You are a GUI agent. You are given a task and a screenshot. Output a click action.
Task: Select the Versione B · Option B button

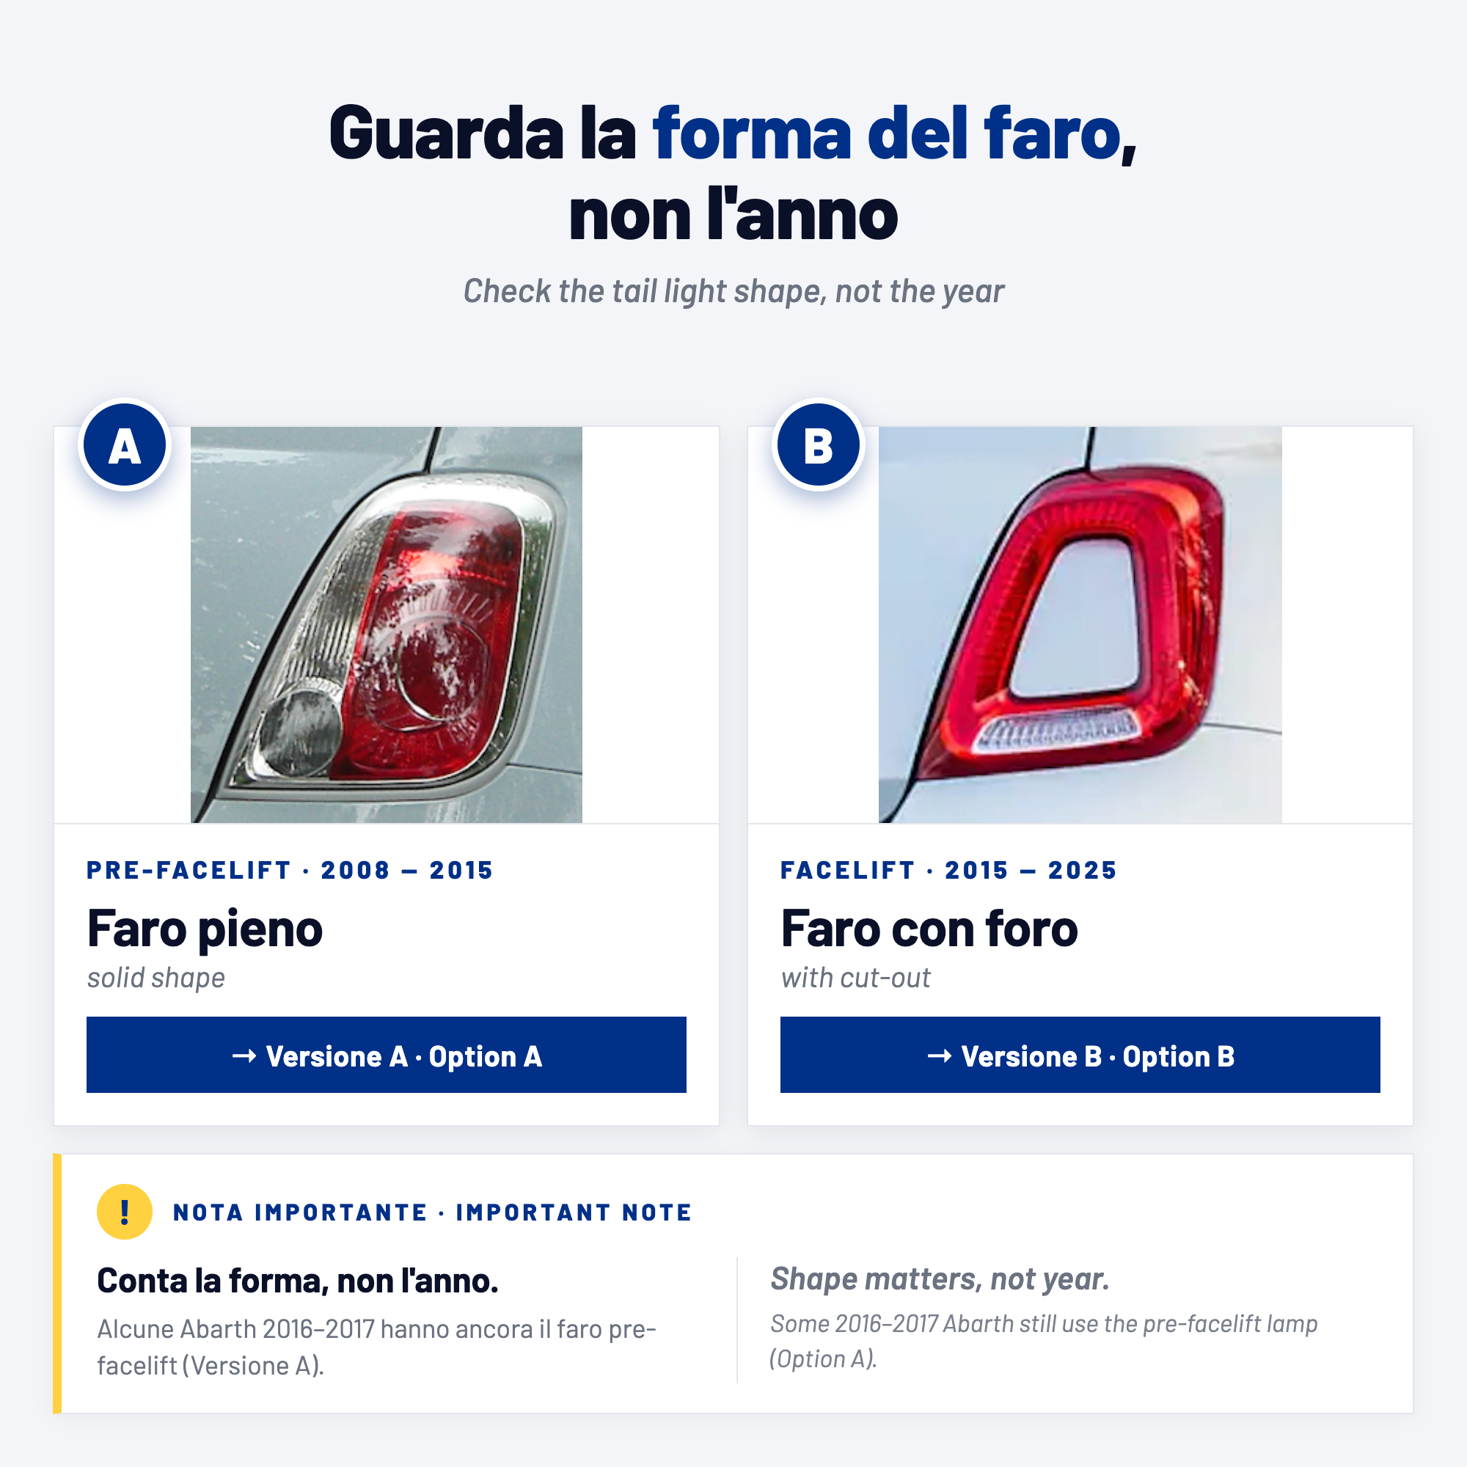(x=1080, y=1055)
